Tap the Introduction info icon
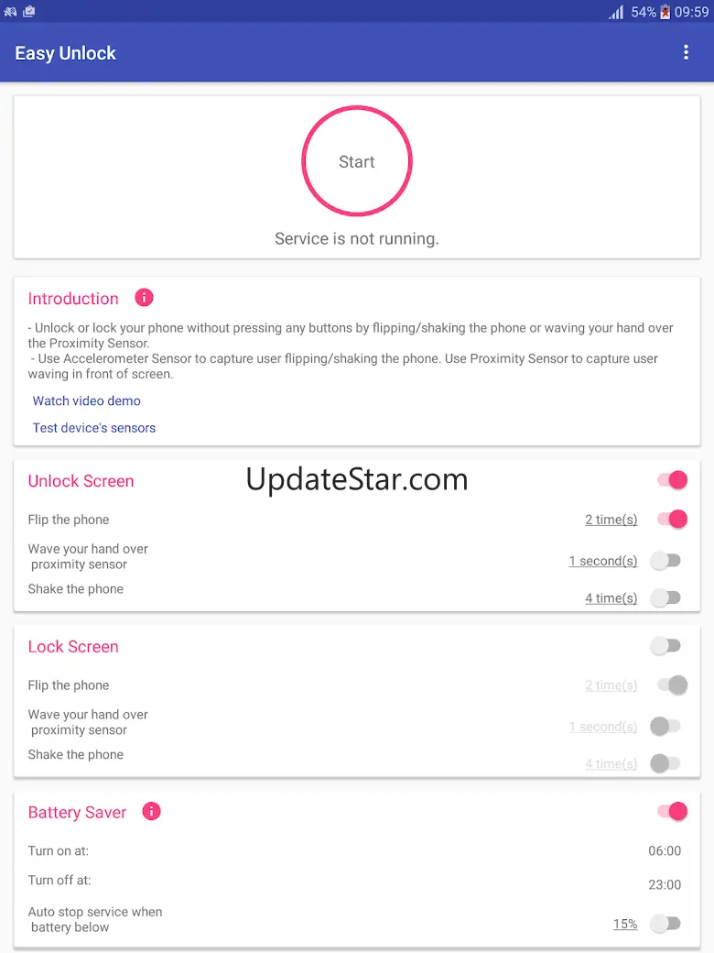This screenshot has width=714, height=953. 144,298
